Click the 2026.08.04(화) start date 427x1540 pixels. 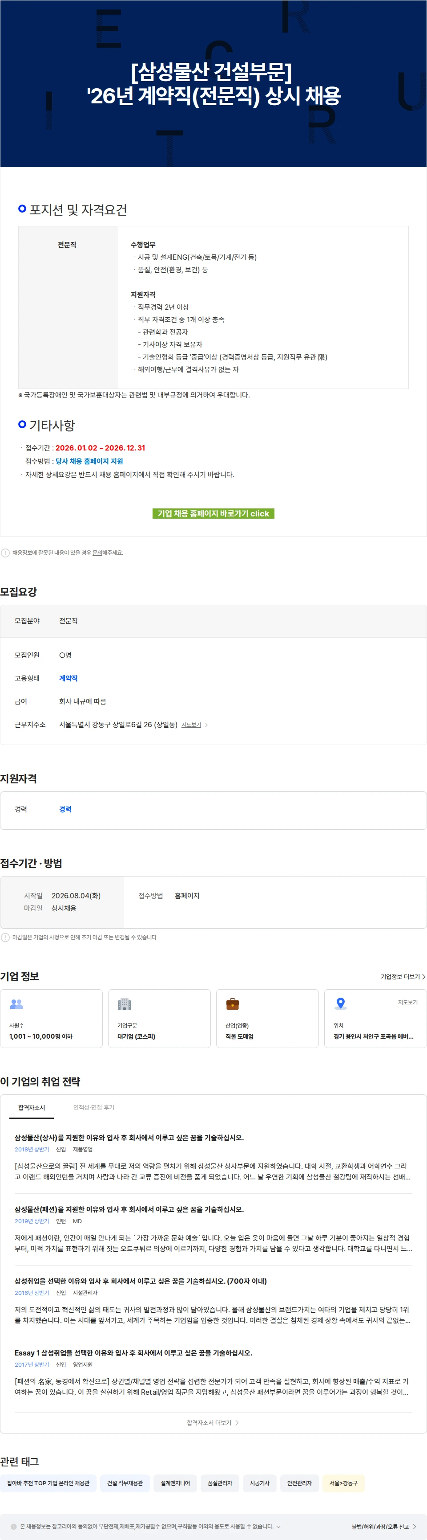tap(76, 896)
